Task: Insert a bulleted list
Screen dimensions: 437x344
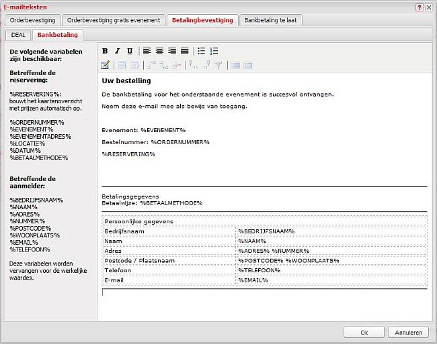Action: pyautogui.click(x=201, y=51)
